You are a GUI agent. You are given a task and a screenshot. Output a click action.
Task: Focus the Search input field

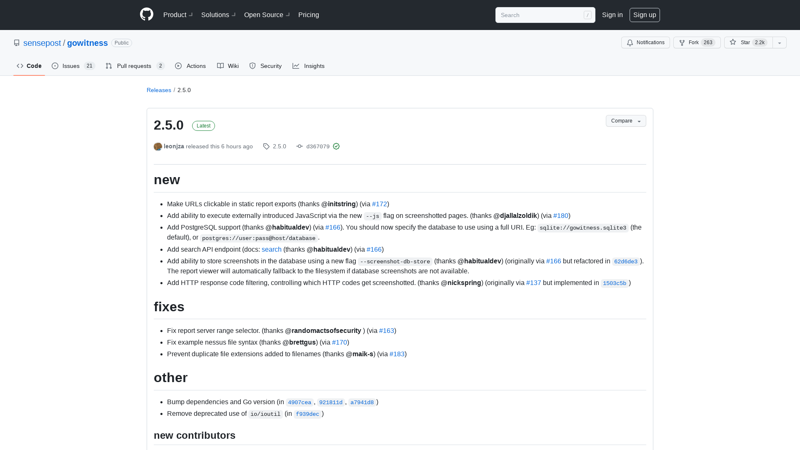pos(545,15)
